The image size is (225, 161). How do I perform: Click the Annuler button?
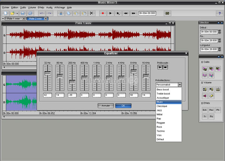coord(106,106)
